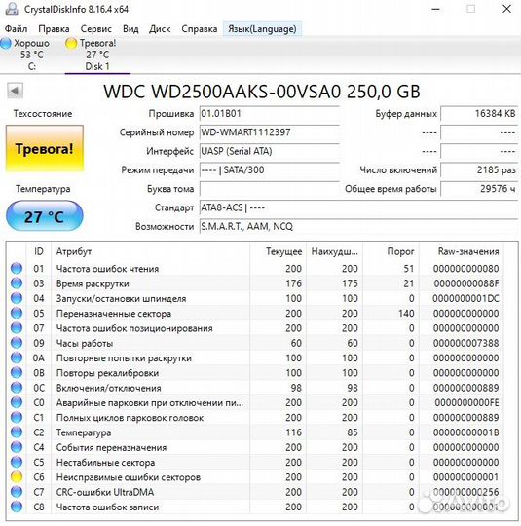The height and width of the screenshot is (526, 521).
Task: Click blue status icon for attribute C1
Action: 17,418
